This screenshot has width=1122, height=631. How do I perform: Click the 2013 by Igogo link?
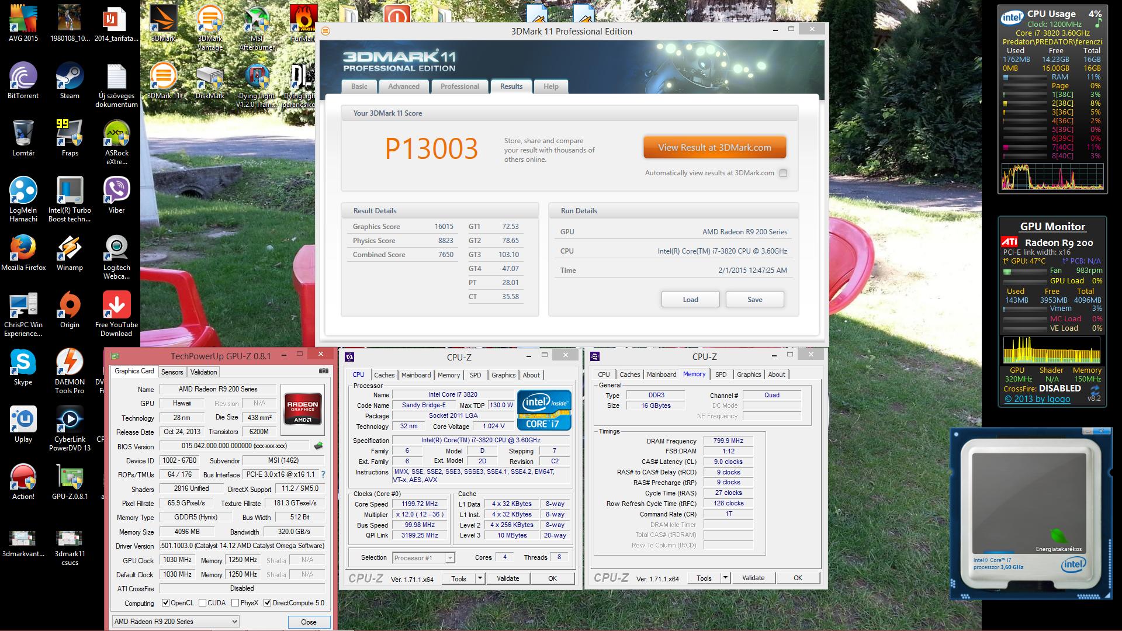pyautogui.click(x=1037, y=399)
